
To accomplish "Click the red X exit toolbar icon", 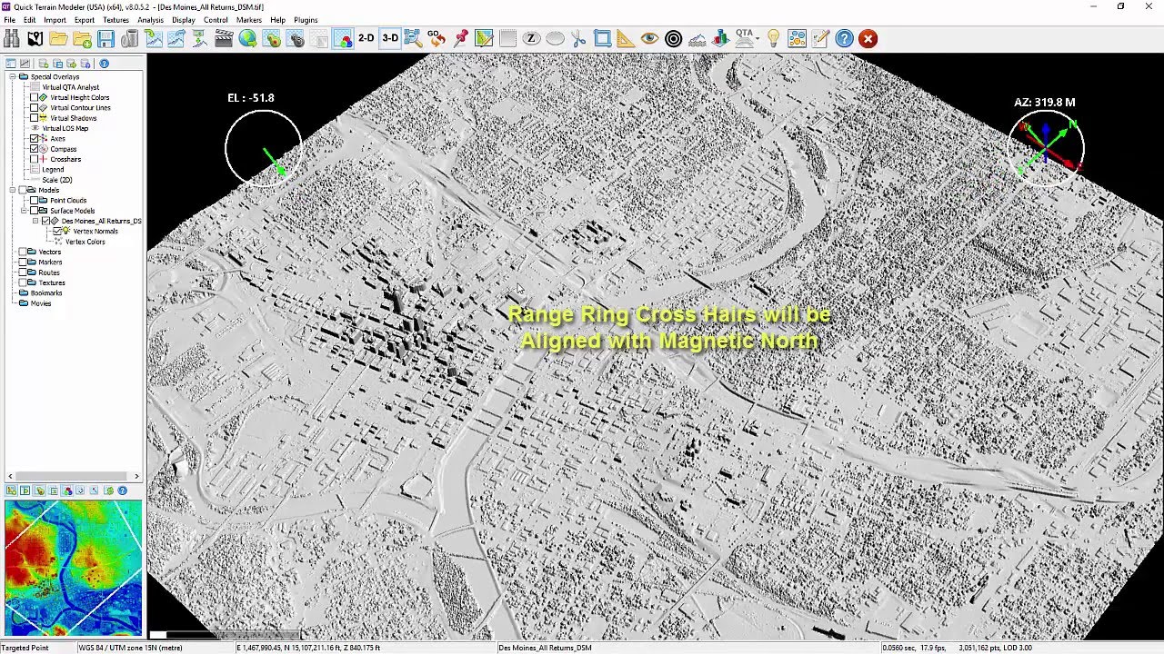I will tap(868, 38).
